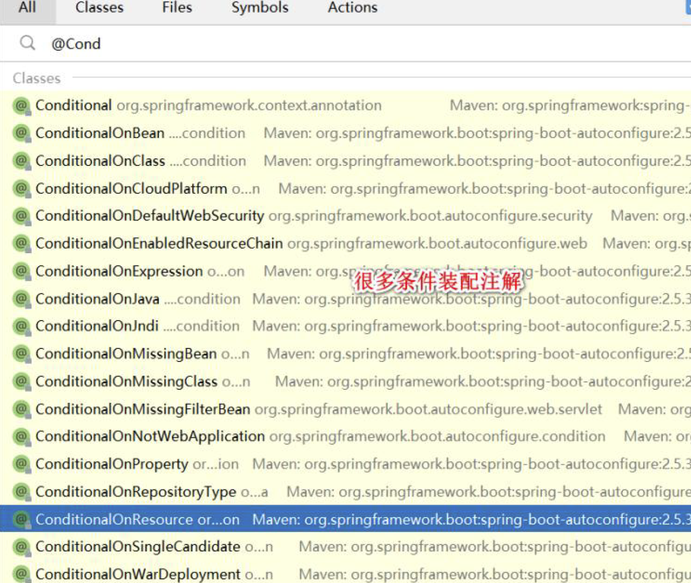The width and height of the screenshot is (691, 583).
Task: Click the annotation icon for ConditionalOnResource
Action: click(x=20, y=519)
